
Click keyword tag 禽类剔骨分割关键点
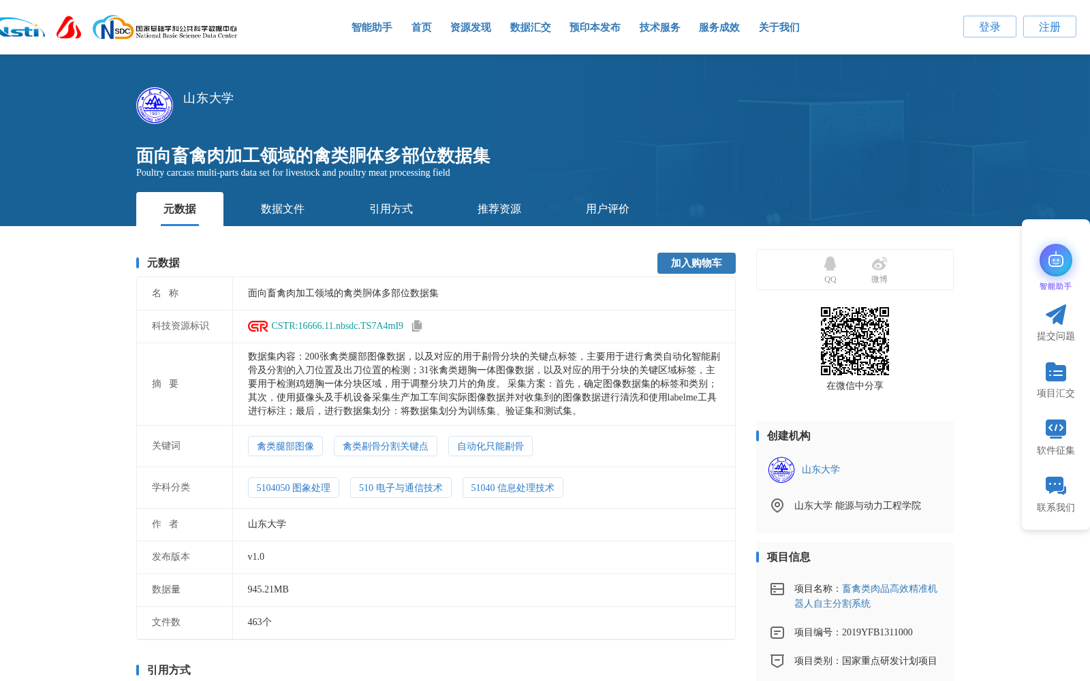386,446
